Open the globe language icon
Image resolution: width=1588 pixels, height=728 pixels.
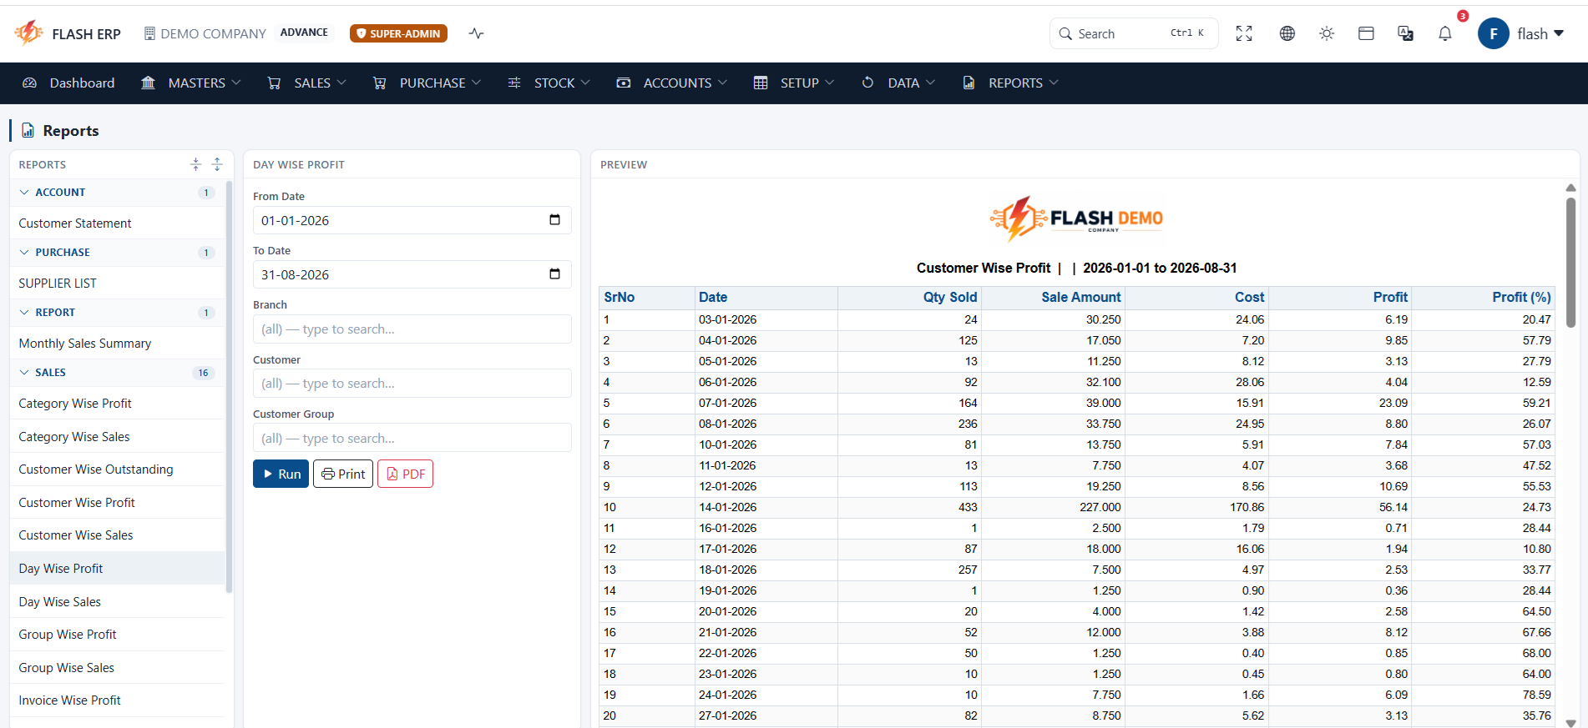(x=1287, y=33)
